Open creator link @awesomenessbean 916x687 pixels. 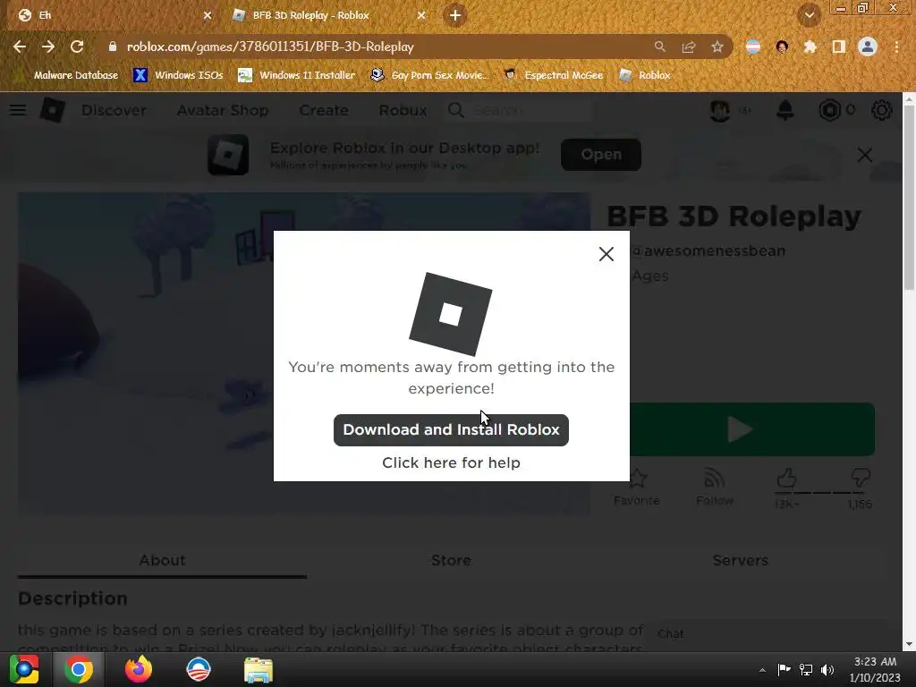point(708,251)
